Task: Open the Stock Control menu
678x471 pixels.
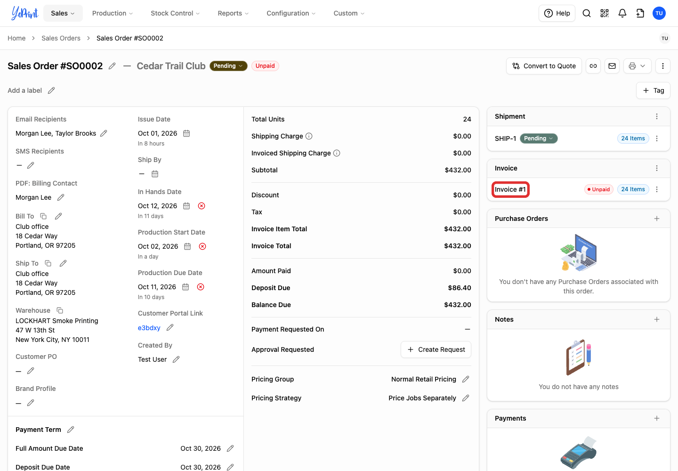Action: click(x=175, y=13)
